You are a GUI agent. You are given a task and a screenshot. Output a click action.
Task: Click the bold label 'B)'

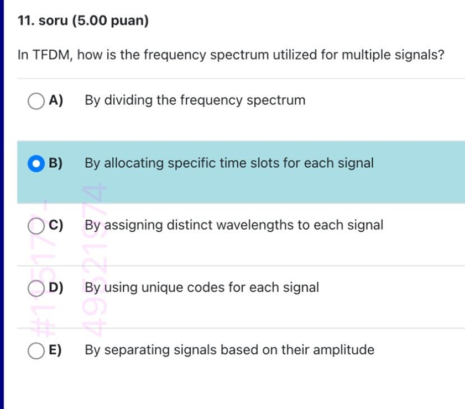coord(56,163)
